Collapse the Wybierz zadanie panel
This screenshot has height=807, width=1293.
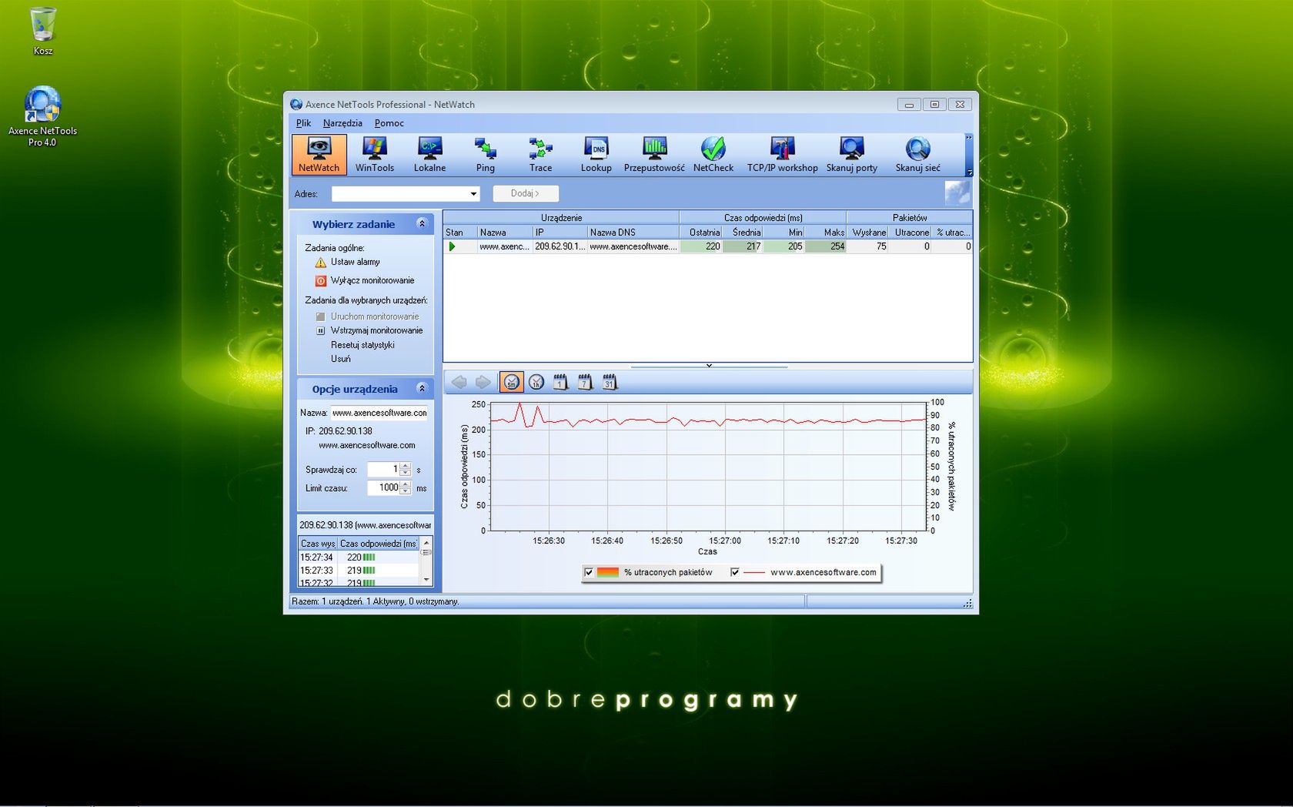(422, 223)
